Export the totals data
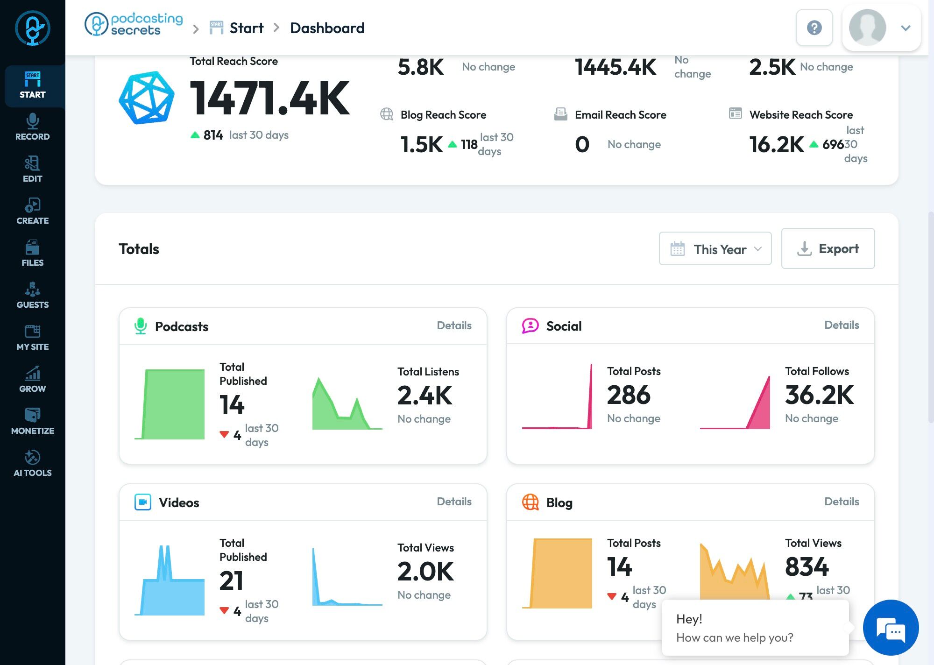Viewport: 934px width, 665px height. [828, 248]
